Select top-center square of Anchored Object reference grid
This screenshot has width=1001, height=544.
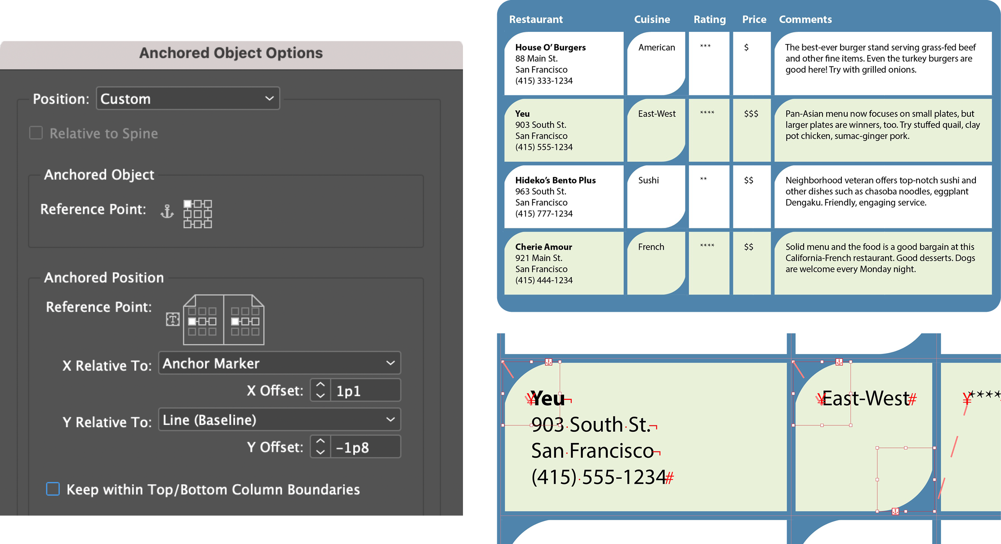(198, 204)
